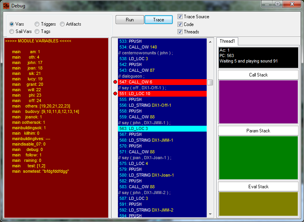This screenshot has width=304, height=222.
Task: Click line 587: LD_LOC 3
Action: click(x=162, y=198)
